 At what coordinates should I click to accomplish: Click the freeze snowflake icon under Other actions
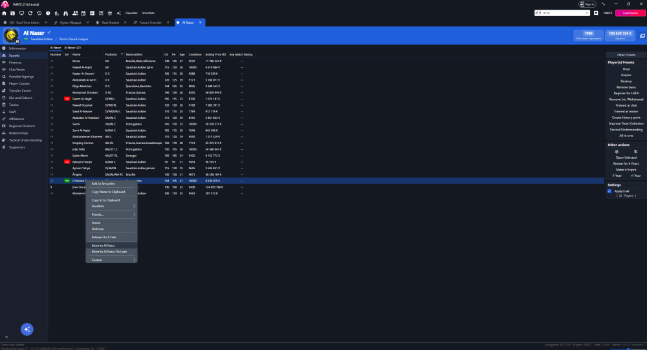click(x=617, y=152)
